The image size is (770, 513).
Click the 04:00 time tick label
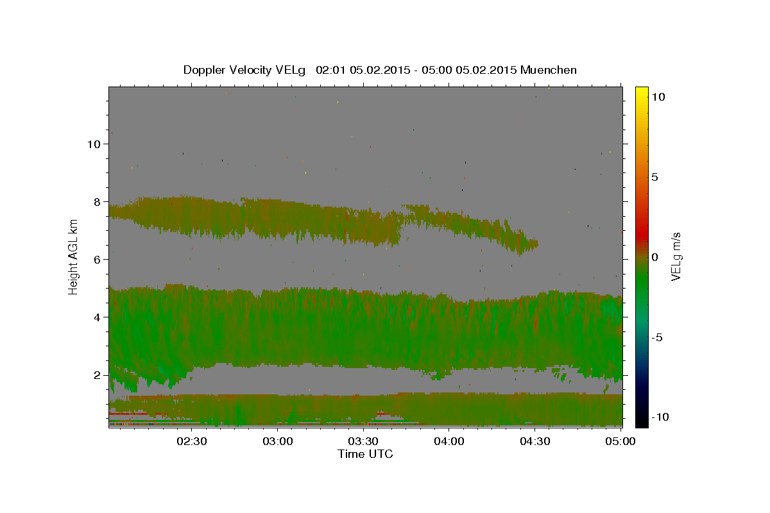point(449,441)
